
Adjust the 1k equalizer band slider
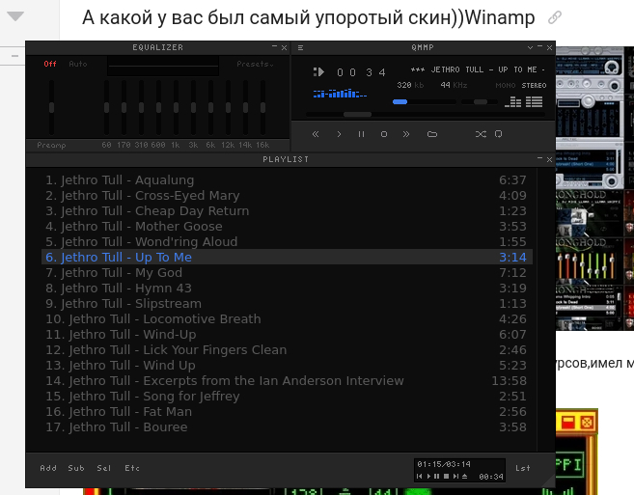click(176, 107)
